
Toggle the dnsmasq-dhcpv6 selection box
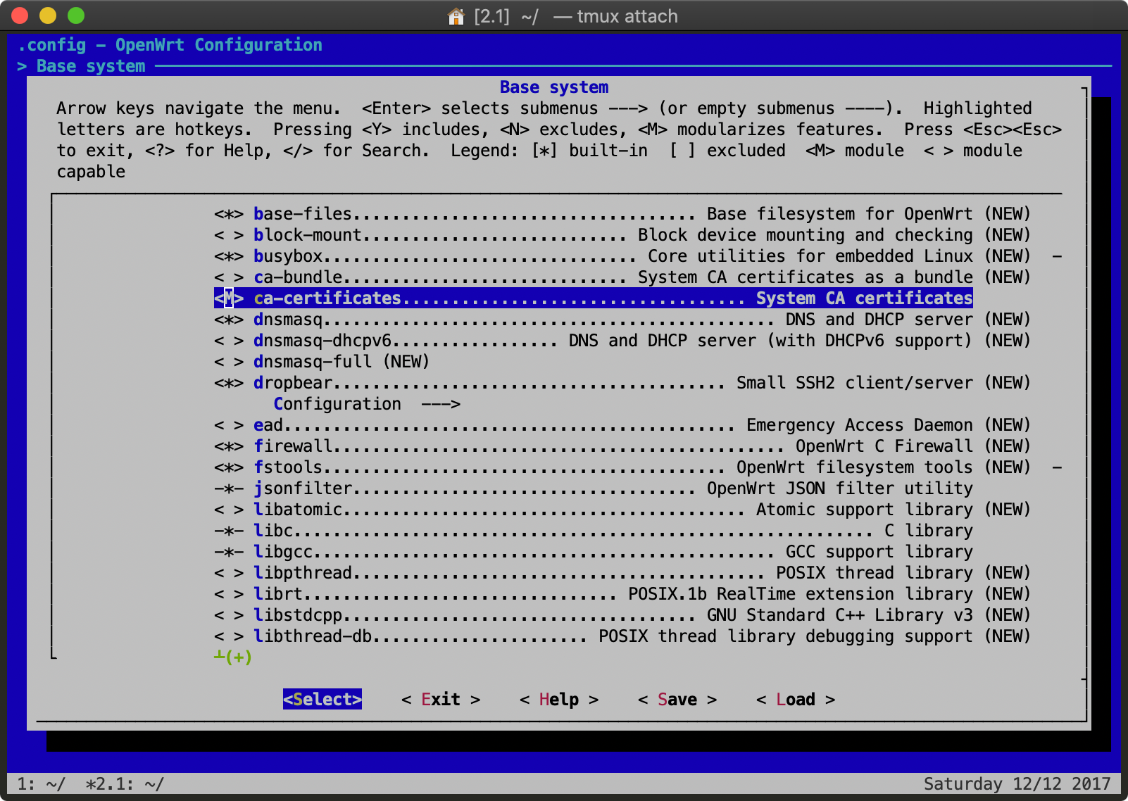tap(229, 341)
